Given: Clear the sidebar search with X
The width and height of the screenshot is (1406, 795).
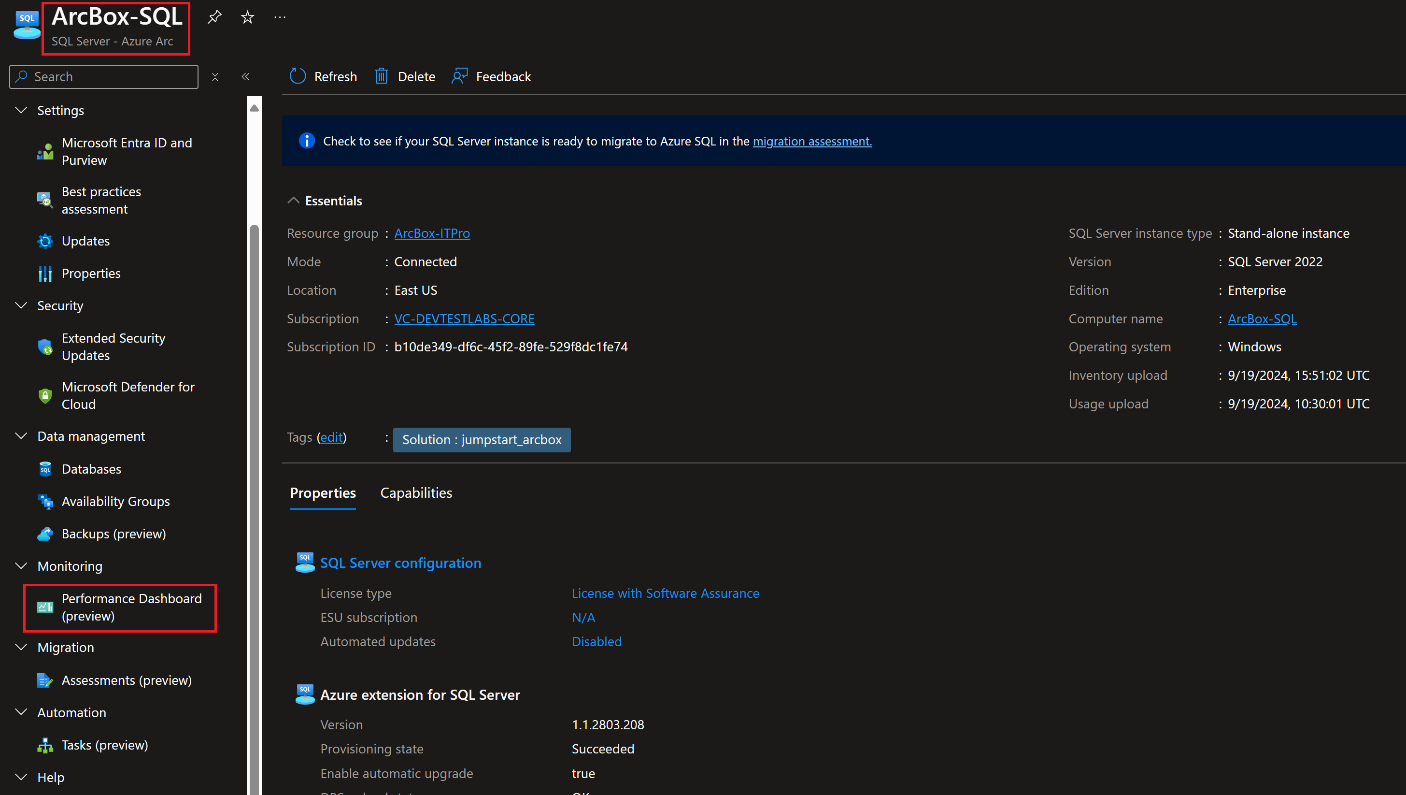Looking at the screenshot, I should (215, 76).
